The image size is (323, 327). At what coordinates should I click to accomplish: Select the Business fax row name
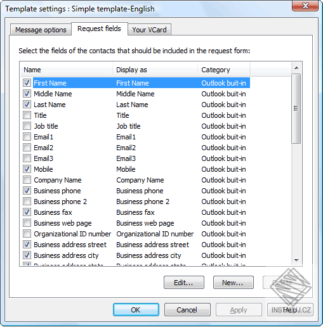(53, 212)
